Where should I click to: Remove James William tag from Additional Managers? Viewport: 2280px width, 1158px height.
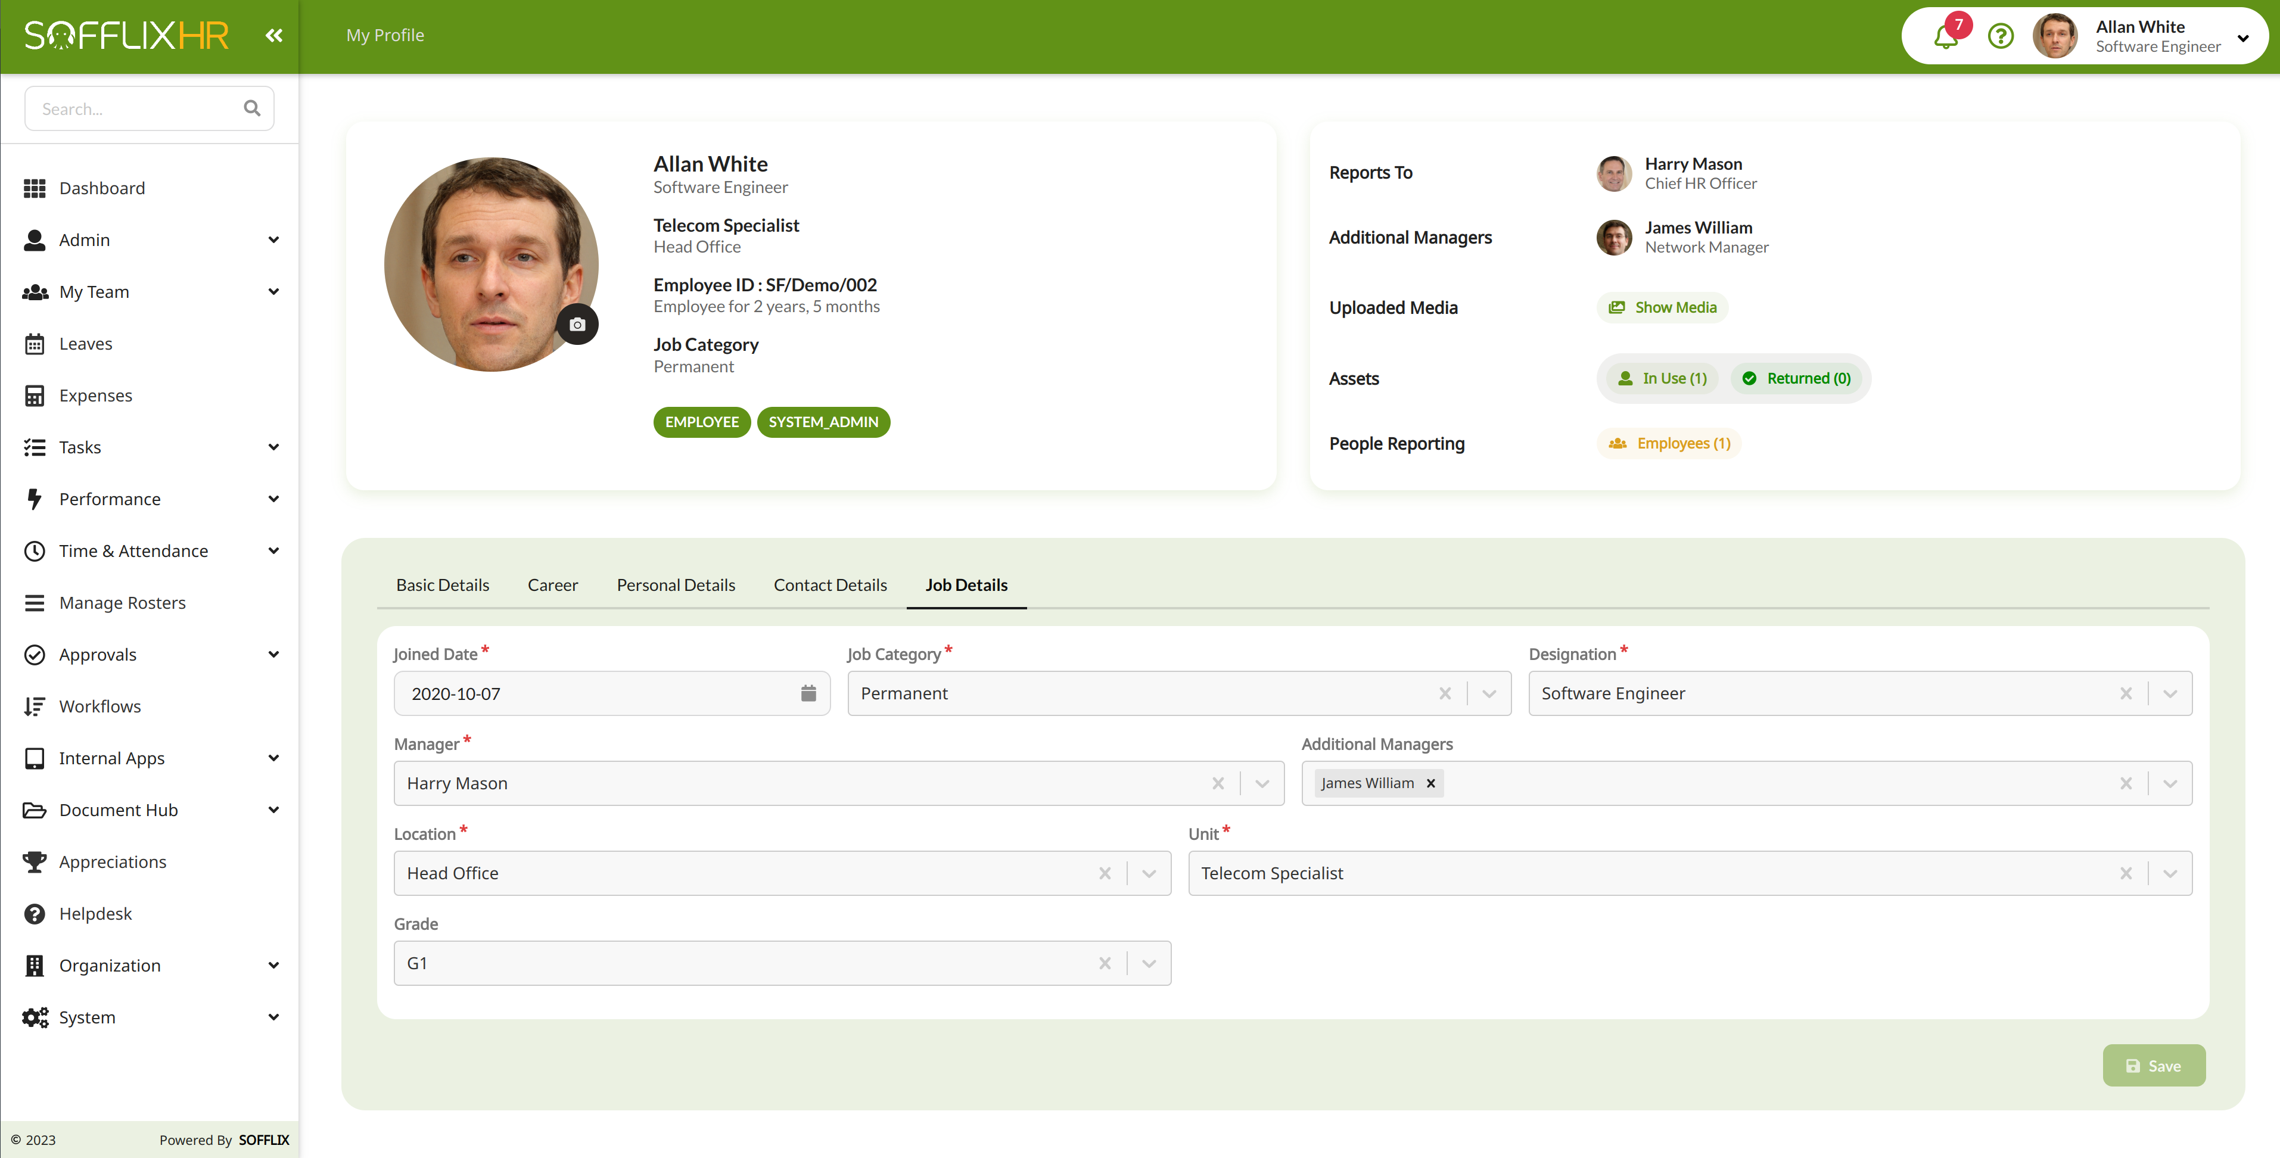click(x=1430, y=784)
